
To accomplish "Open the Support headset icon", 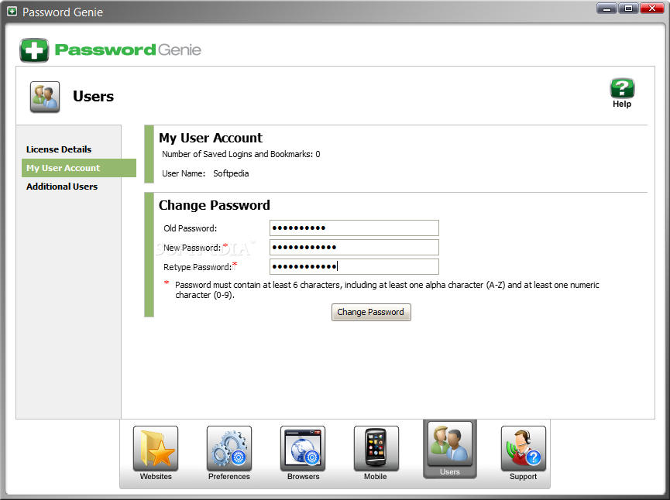I will point(524,449).
